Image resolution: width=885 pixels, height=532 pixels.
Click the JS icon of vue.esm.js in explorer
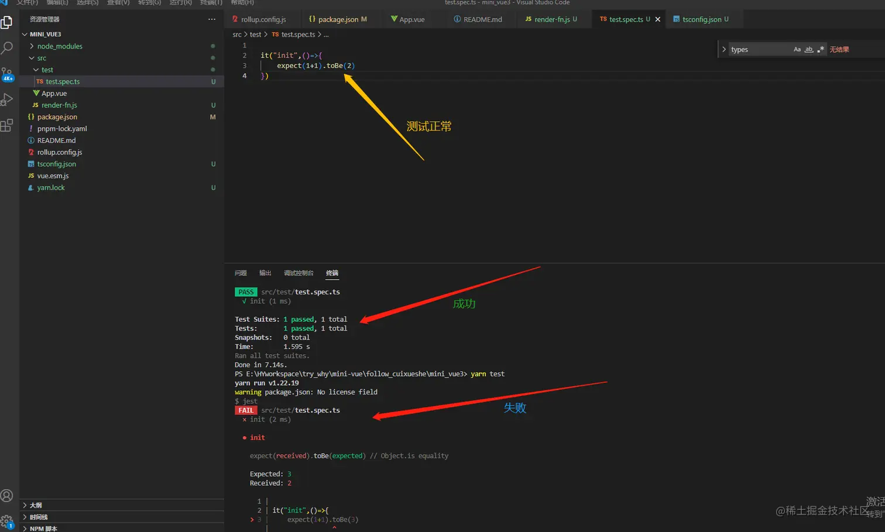click(x=31, y=176)
